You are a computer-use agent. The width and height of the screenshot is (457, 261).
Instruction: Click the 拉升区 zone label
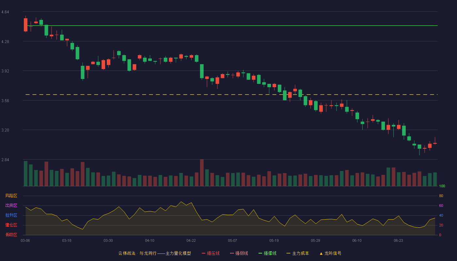coord(11,215)
